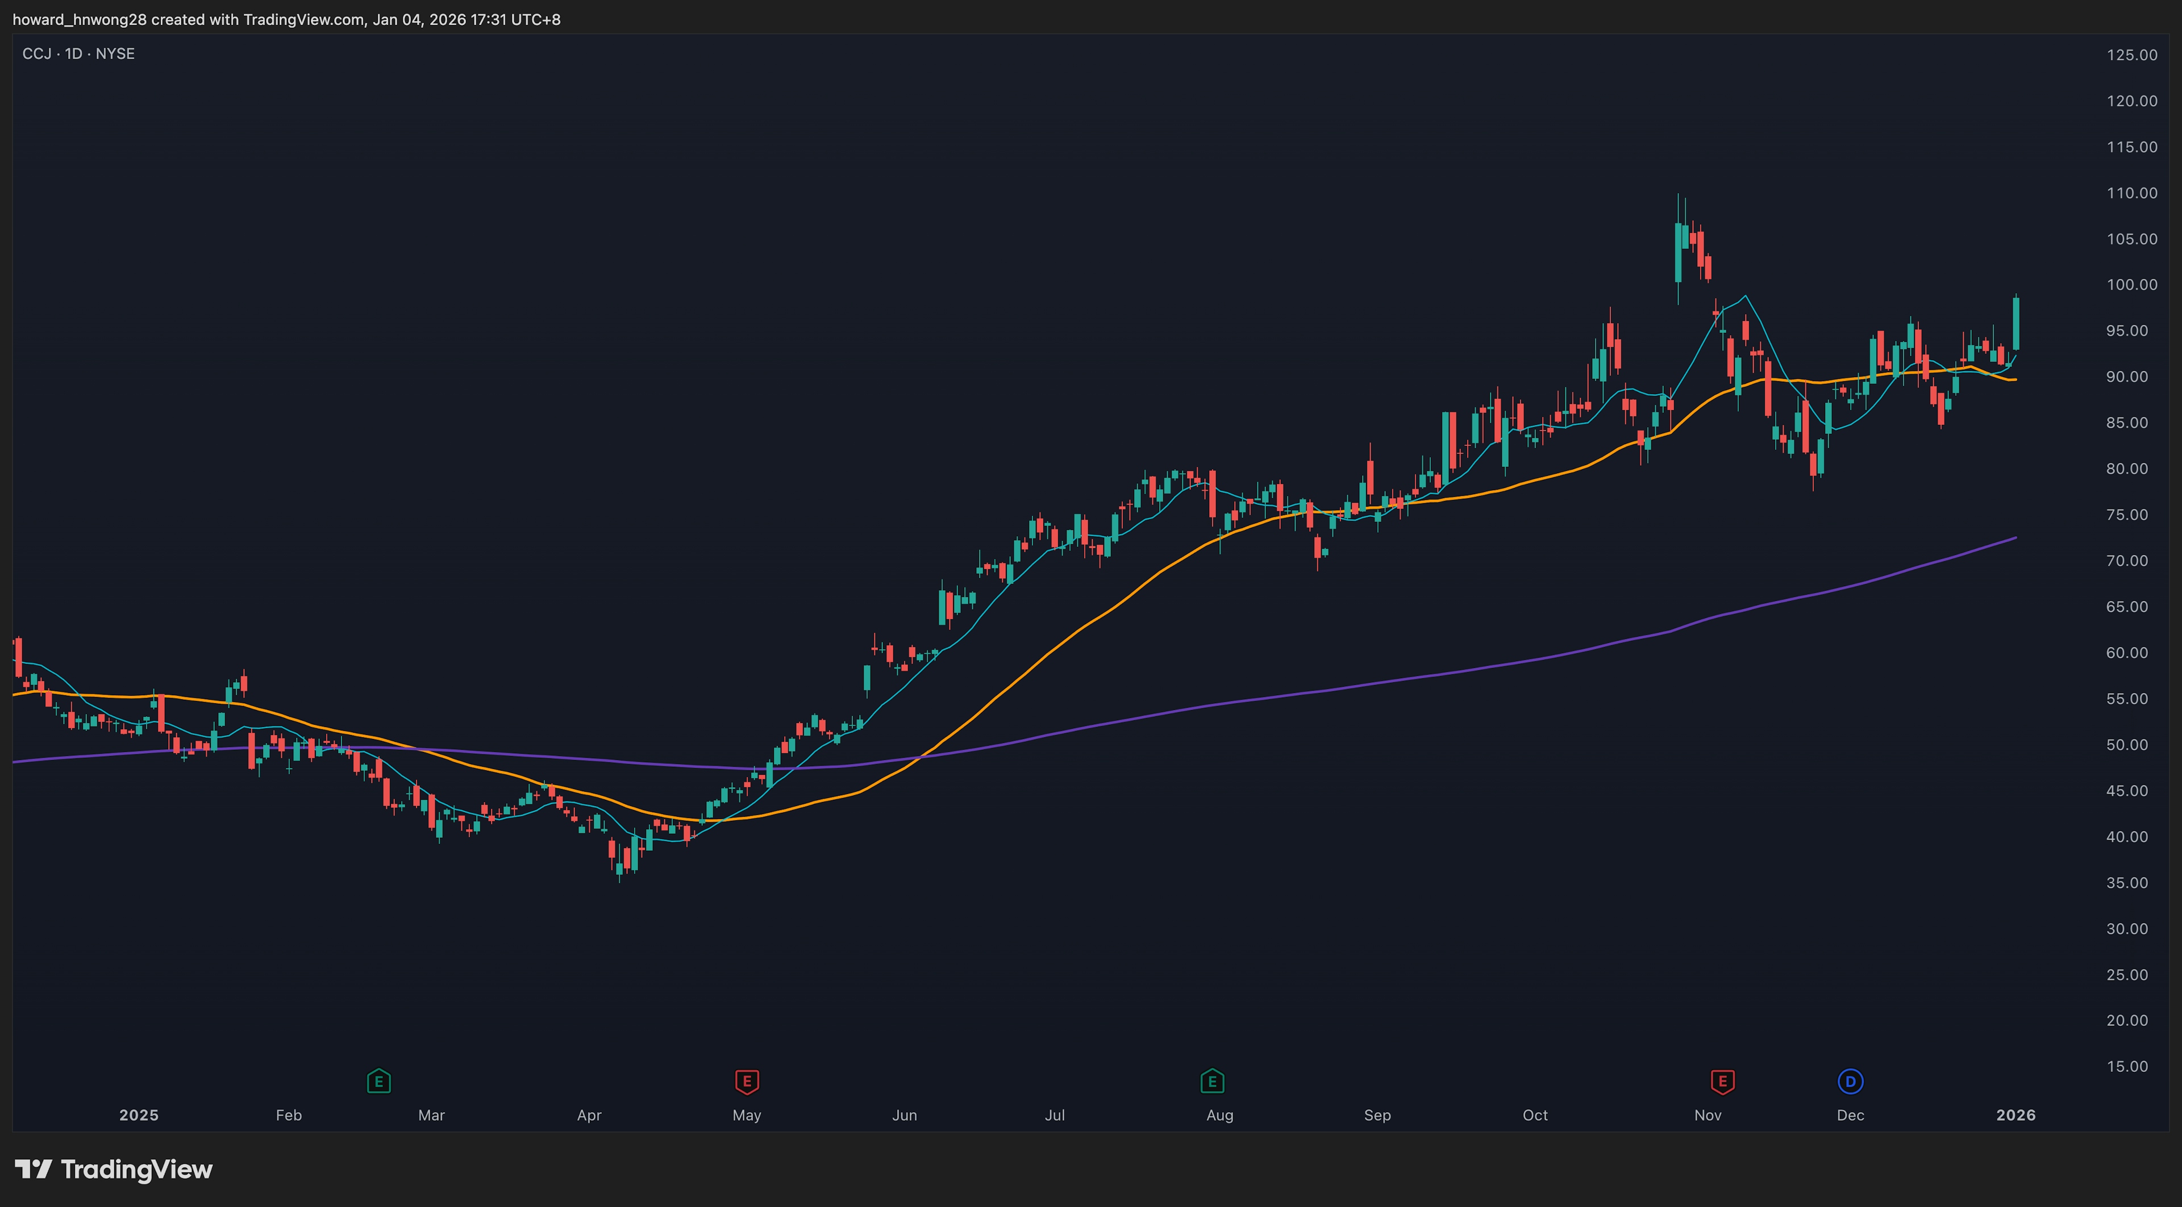2182x1207 pixels.
Task: Click the CCJ · 1D · NYSE symbol label
Action: (79, 54)
